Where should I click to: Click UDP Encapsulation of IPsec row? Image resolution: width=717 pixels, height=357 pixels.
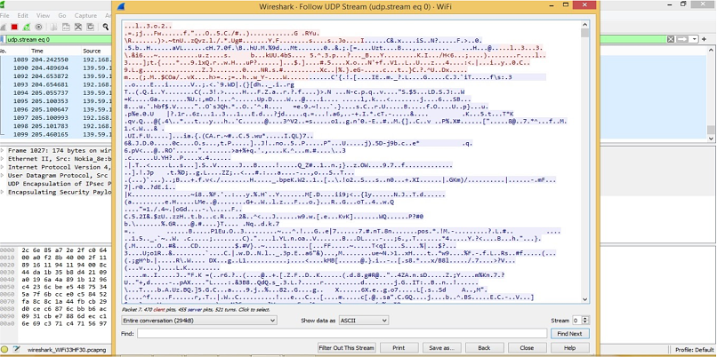pos(58,184)
